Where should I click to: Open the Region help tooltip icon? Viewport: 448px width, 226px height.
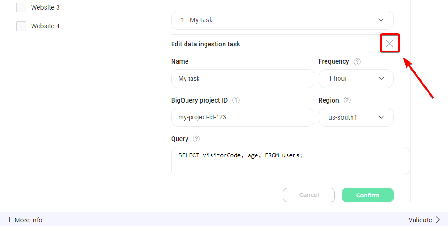[x=347, y=100]
